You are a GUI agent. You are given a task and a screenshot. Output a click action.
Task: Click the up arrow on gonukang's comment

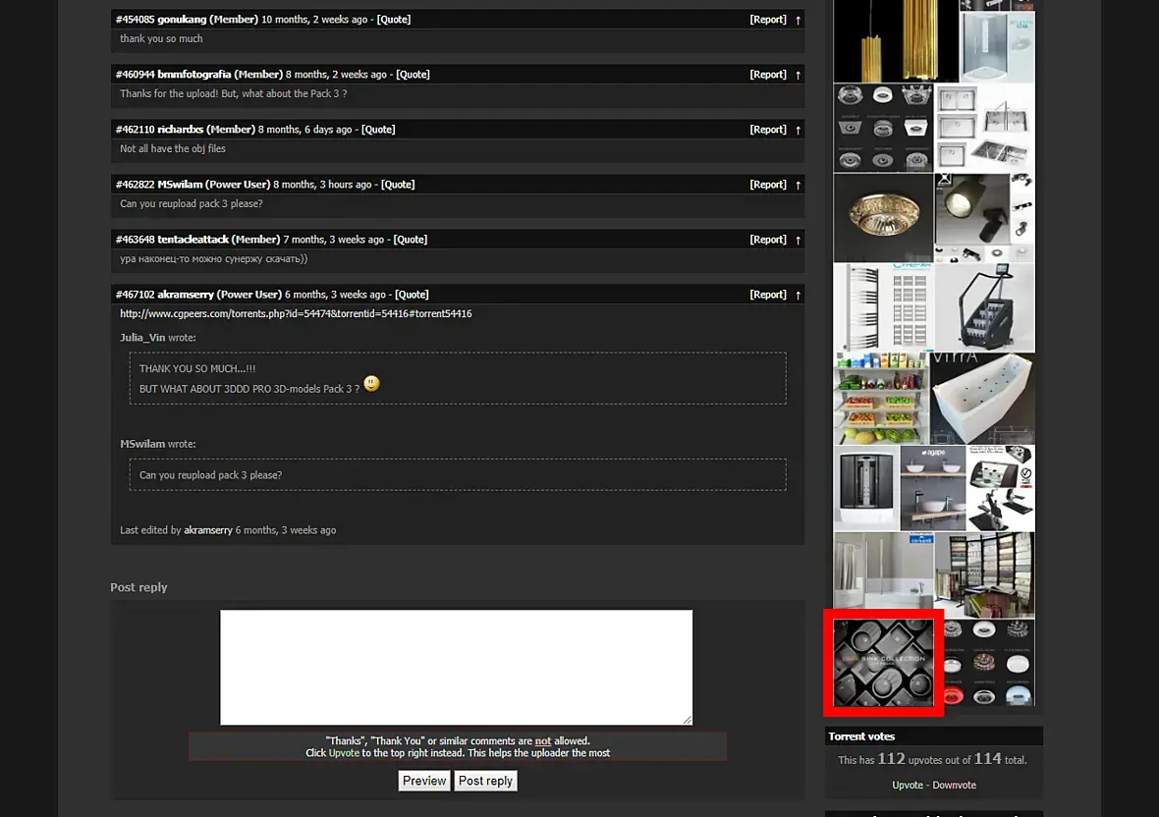click(x=798, y=20)
